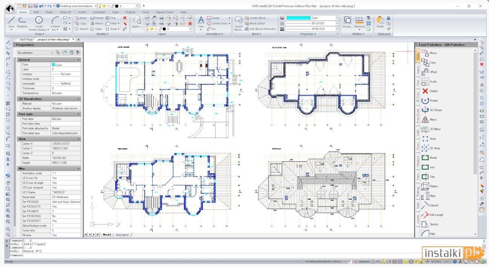Viewport: 489px width, 267px height.
Task: Switch to the Express Tools tab
Action: (165, 12)
